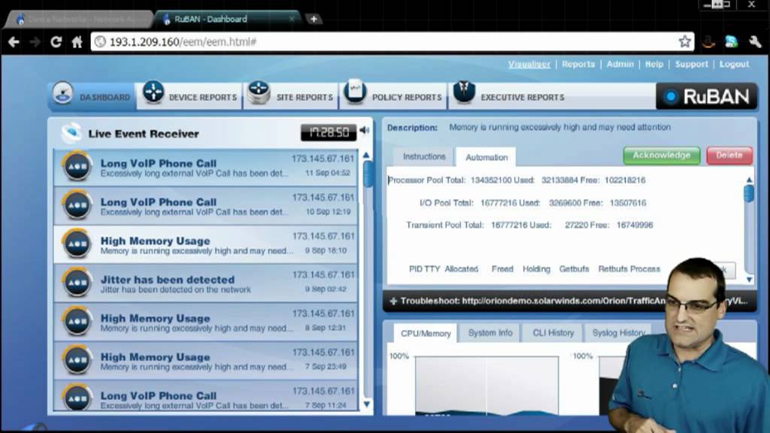
Task: Click the down arrow of Automation output scrollbar
Action: [x=749, y=280]
